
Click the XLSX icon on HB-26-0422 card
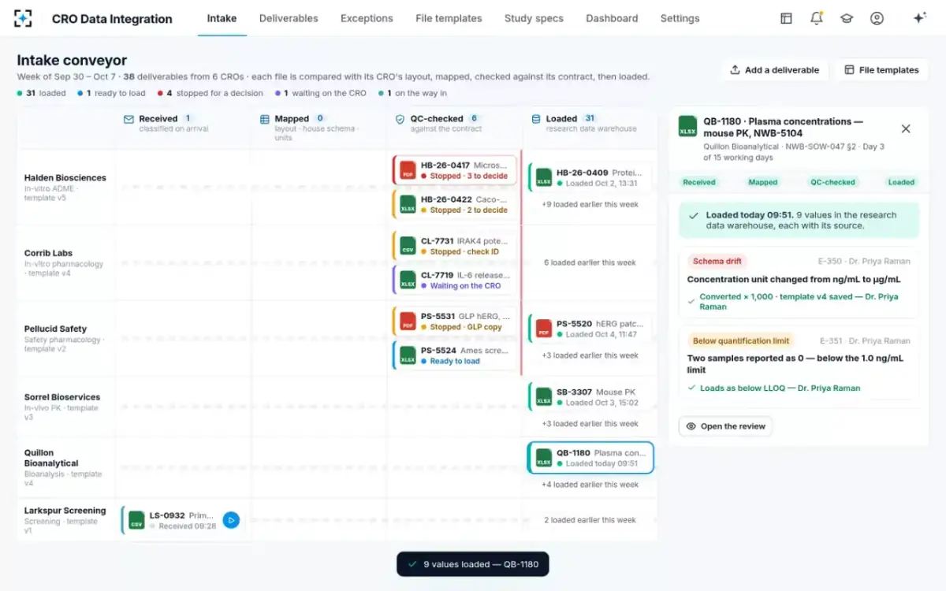click(x=408, y=205)
